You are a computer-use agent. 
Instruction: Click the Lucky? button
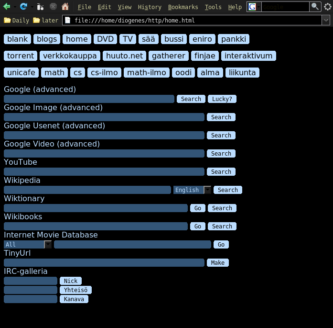222,99
